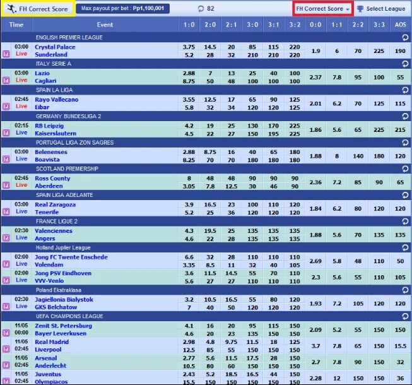This screenshot has width=412, height=385.
Task: Select Crystal Palace match 0:0 odds 1.9
Action: point(315,51)
